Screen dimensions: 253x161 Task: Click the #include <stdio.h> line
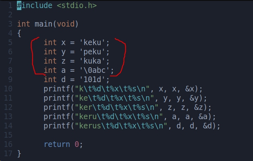(57, 6)
